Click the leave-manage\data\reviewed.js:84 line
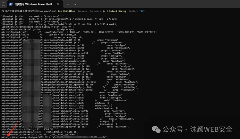The height and width of the screenshot is (139, 240). point(62,51)
